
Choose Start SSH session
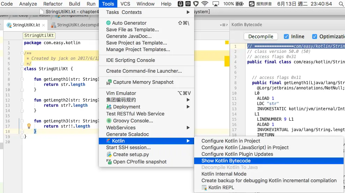(x=146, y=147)
